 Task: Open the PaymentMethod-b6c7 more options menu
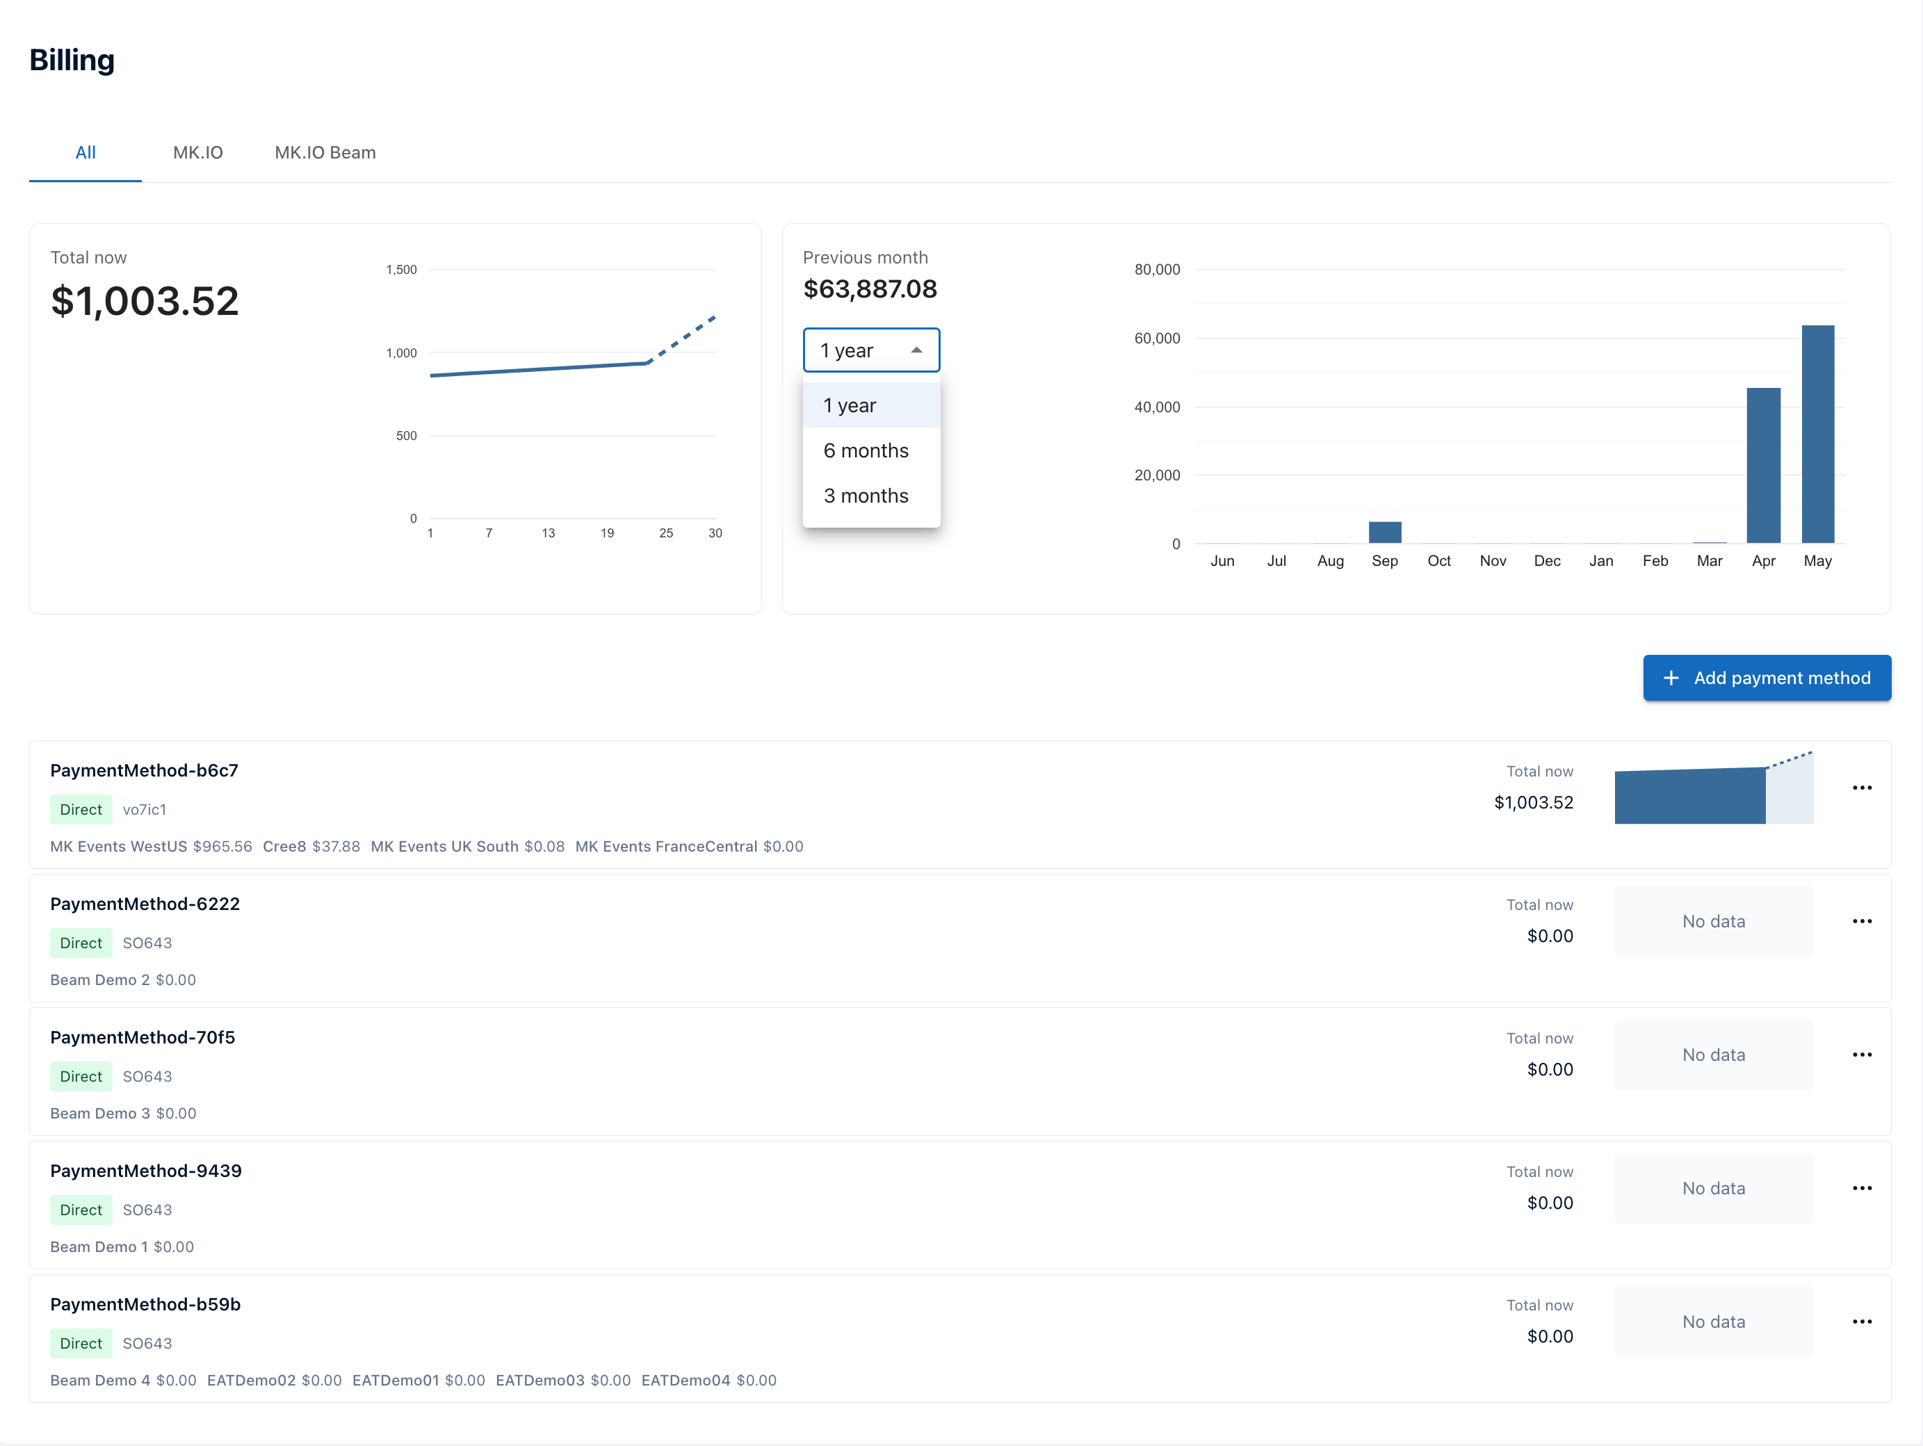pyautogui.click(x=1861, y=788)
